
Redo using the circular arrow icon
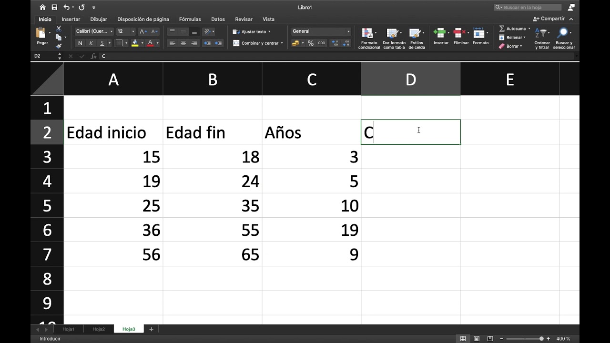[81, 7]
